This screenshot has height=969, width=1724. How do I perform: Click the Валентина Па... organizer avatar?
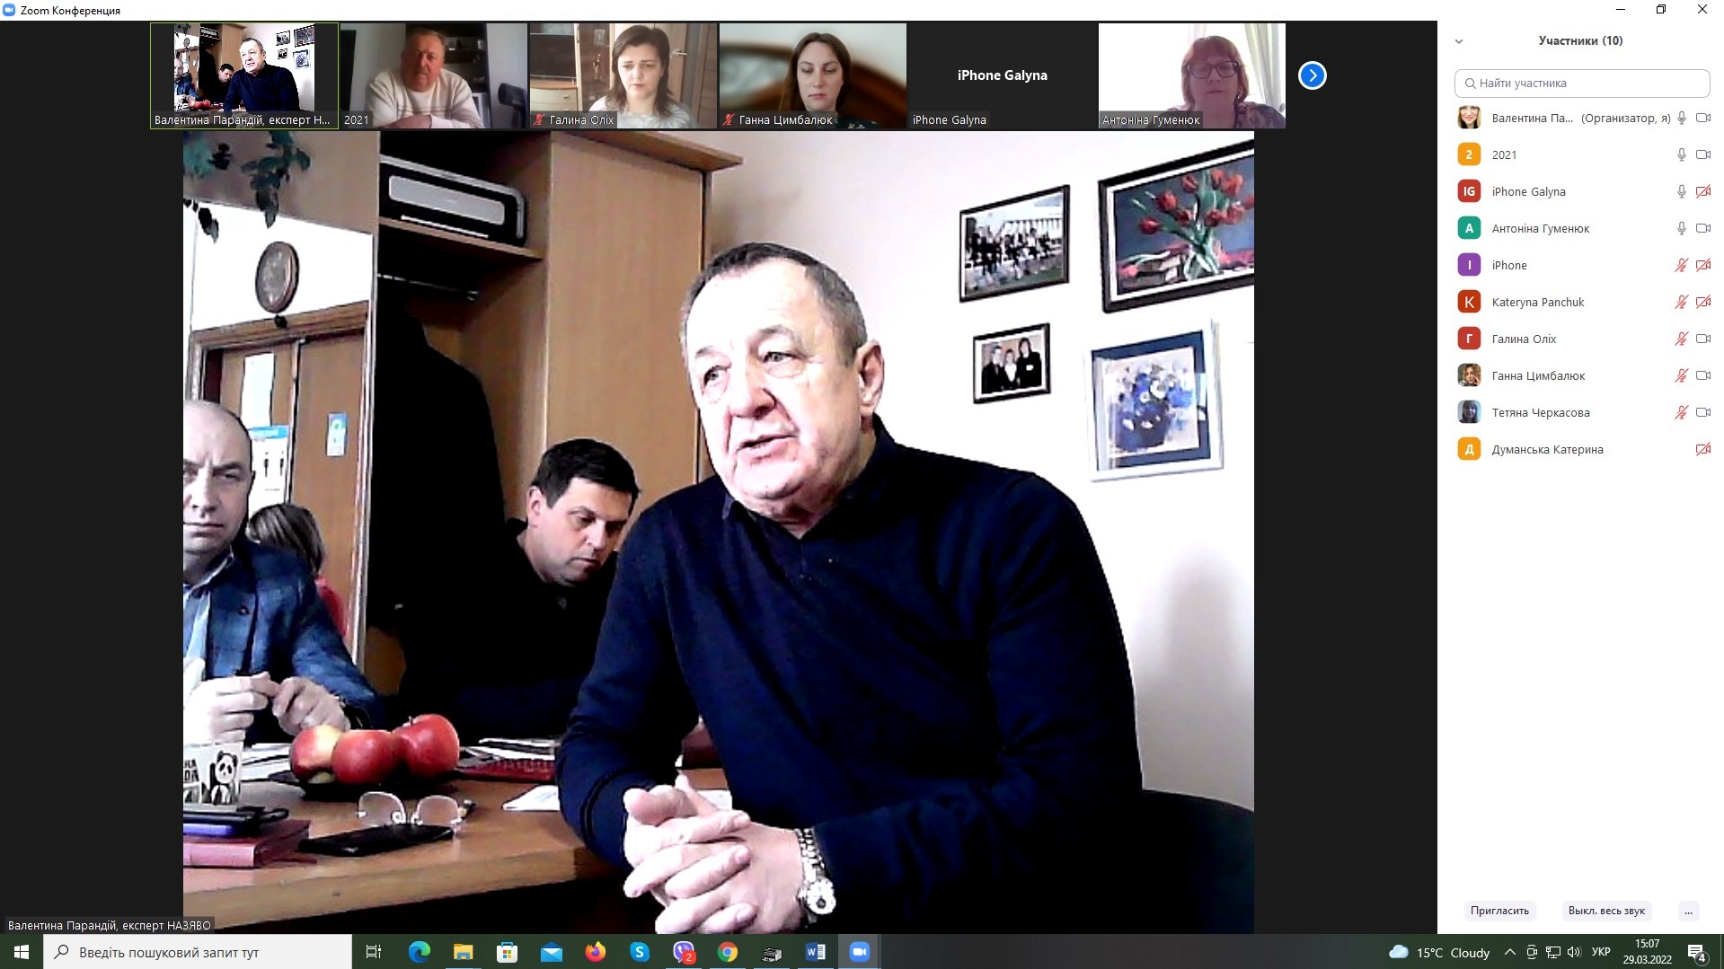[1469, 118]
